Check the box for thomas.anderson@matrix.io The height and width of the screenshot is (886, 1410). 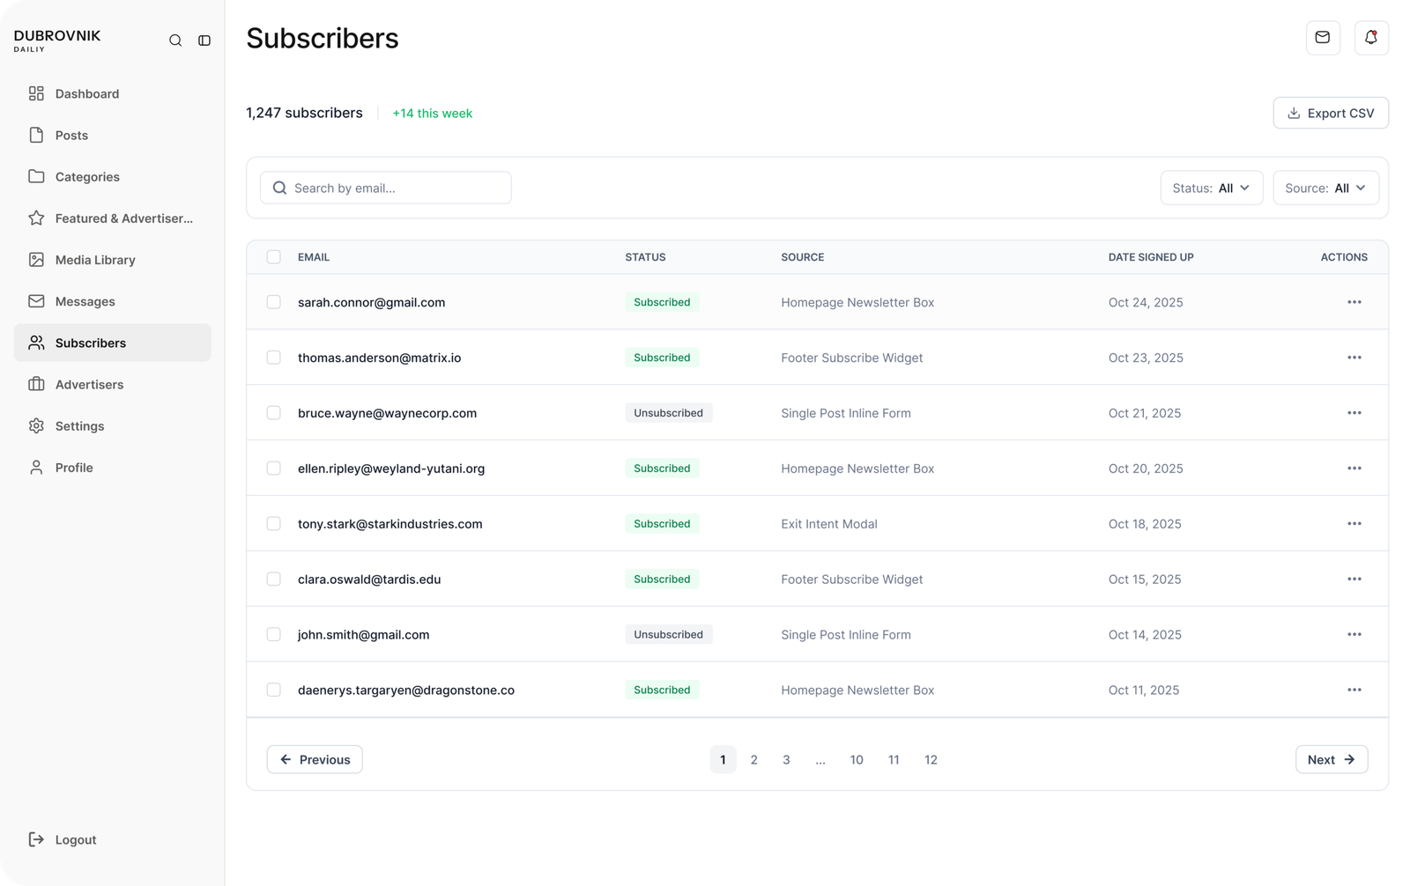(x=274, y=358)
